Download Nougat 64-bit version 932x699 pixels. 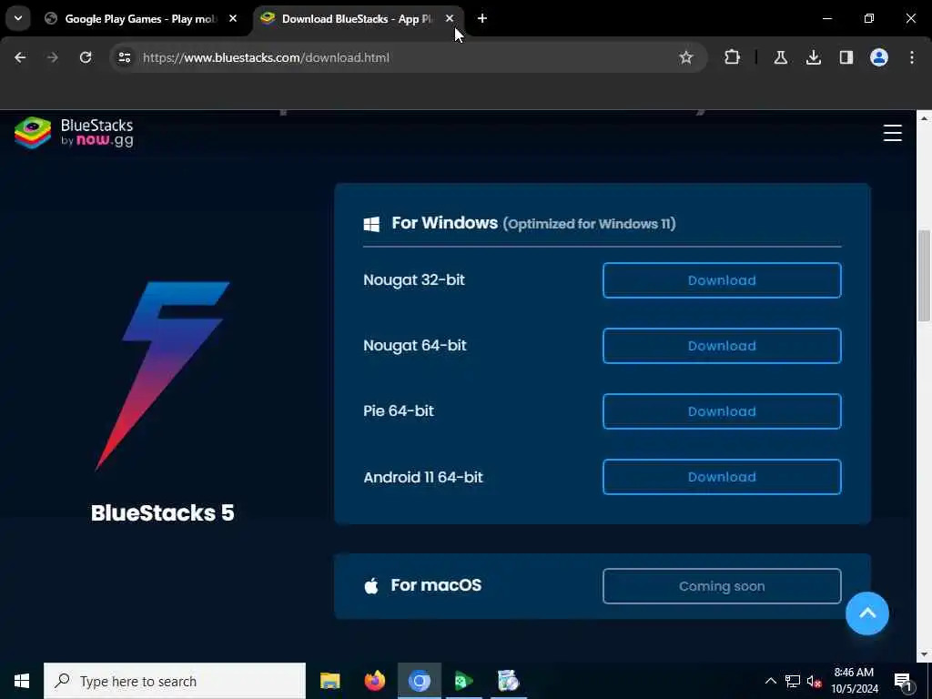(x=722, y=345)
